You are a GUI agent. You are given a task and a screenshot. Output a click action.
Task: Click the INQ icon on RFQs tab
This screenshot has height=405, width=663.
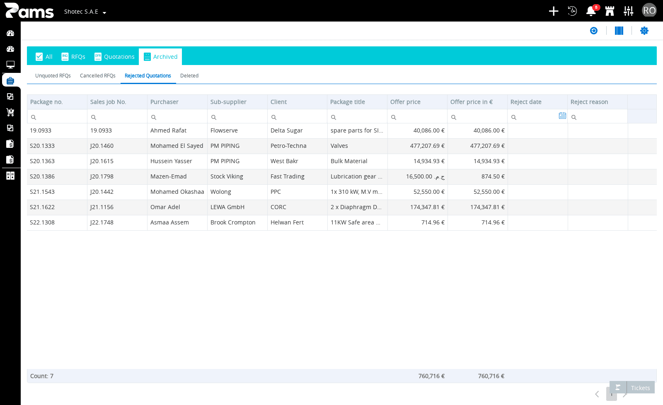pos(65,57)
